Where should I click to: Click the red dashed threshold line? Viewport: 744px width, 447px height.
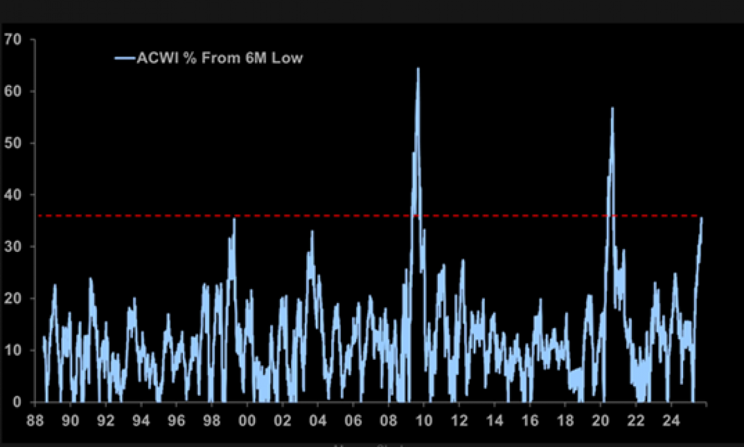click(x=342, y=216)
